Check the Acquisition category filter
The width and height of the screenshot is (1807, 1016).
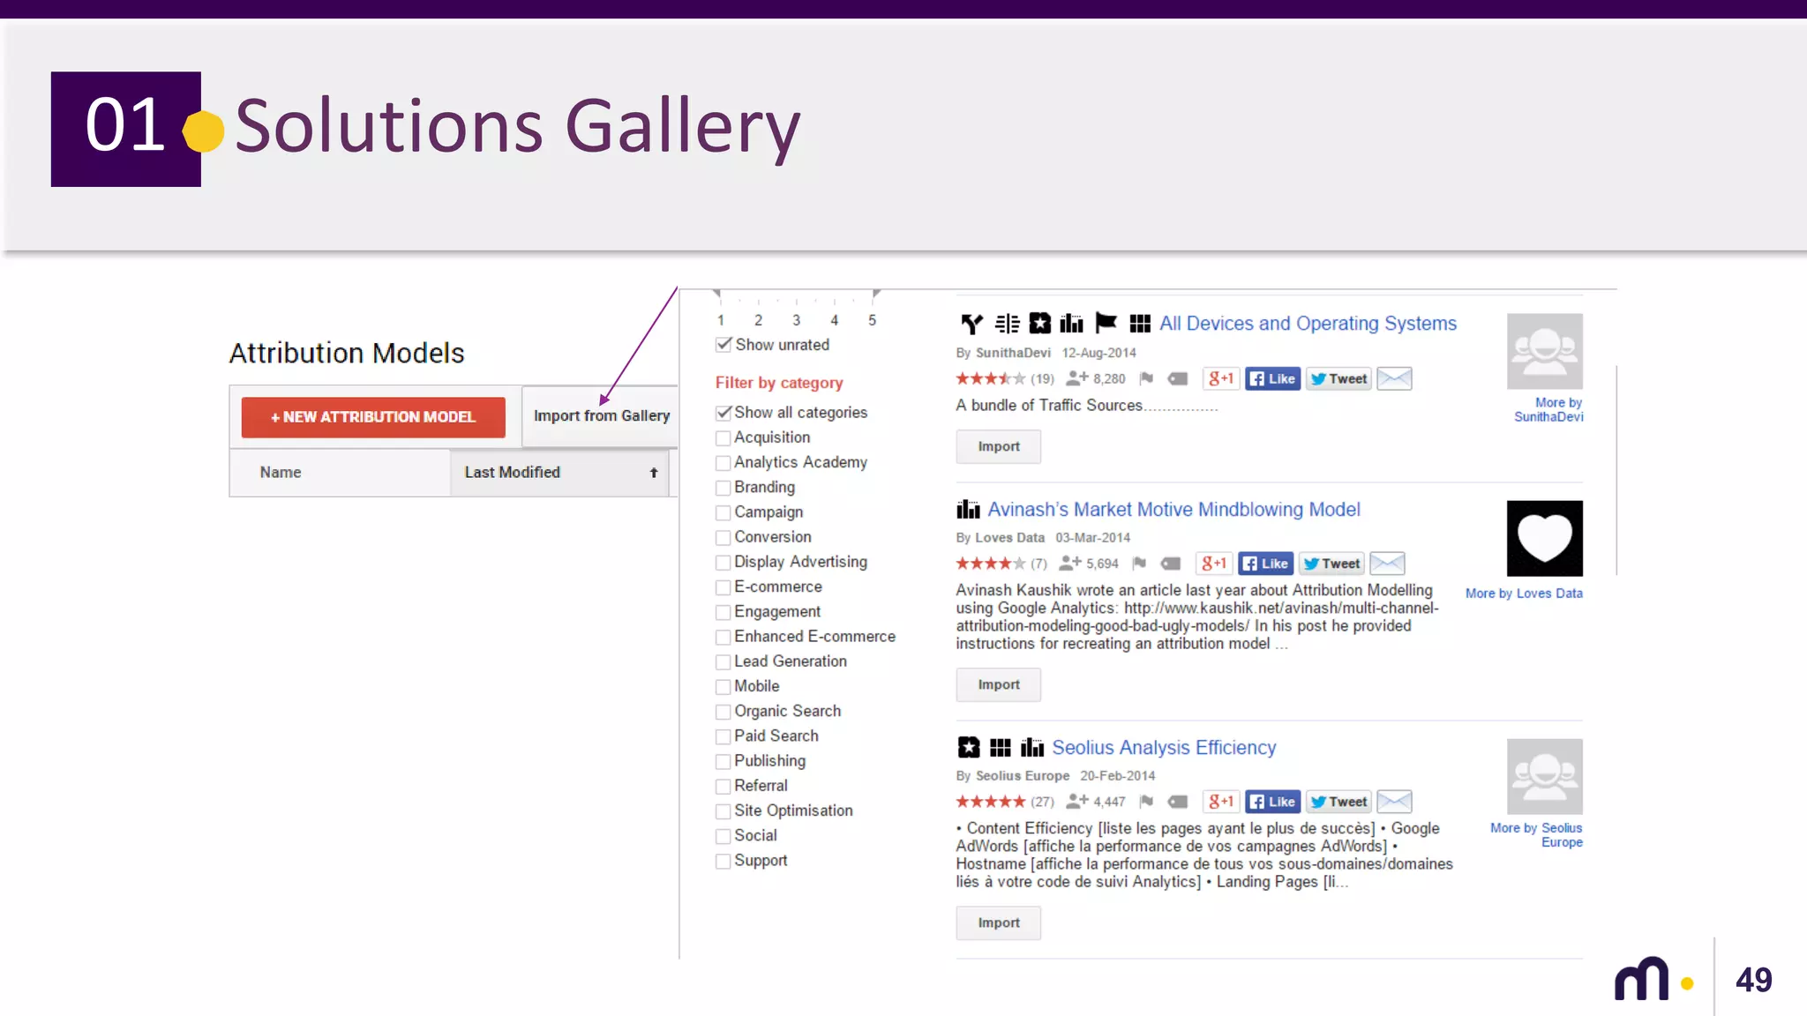(724, 438)
